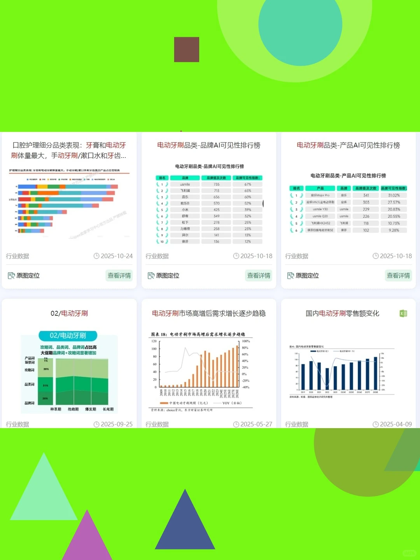Click the Excel icon beside 国内电动牙刷零售额变化 title
The image size is (420, 560).
point(402,313)
